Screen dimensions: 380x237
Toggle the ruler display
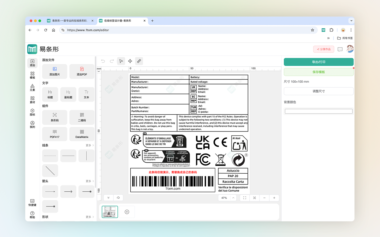coord(139,61)
